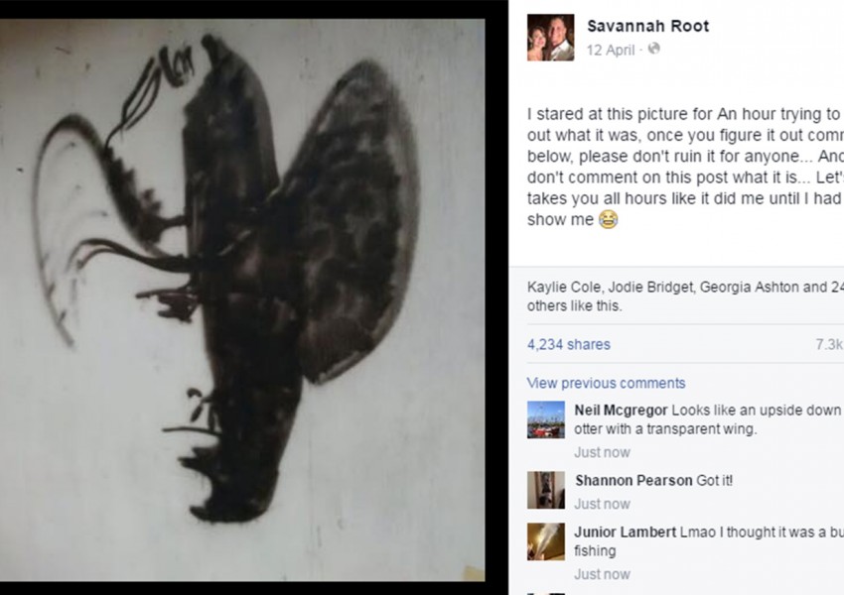This screenshot has height=595, width=844.
Task: Click the public privacy globe icon
Action: pyautogui.click(x=653, y=49)
